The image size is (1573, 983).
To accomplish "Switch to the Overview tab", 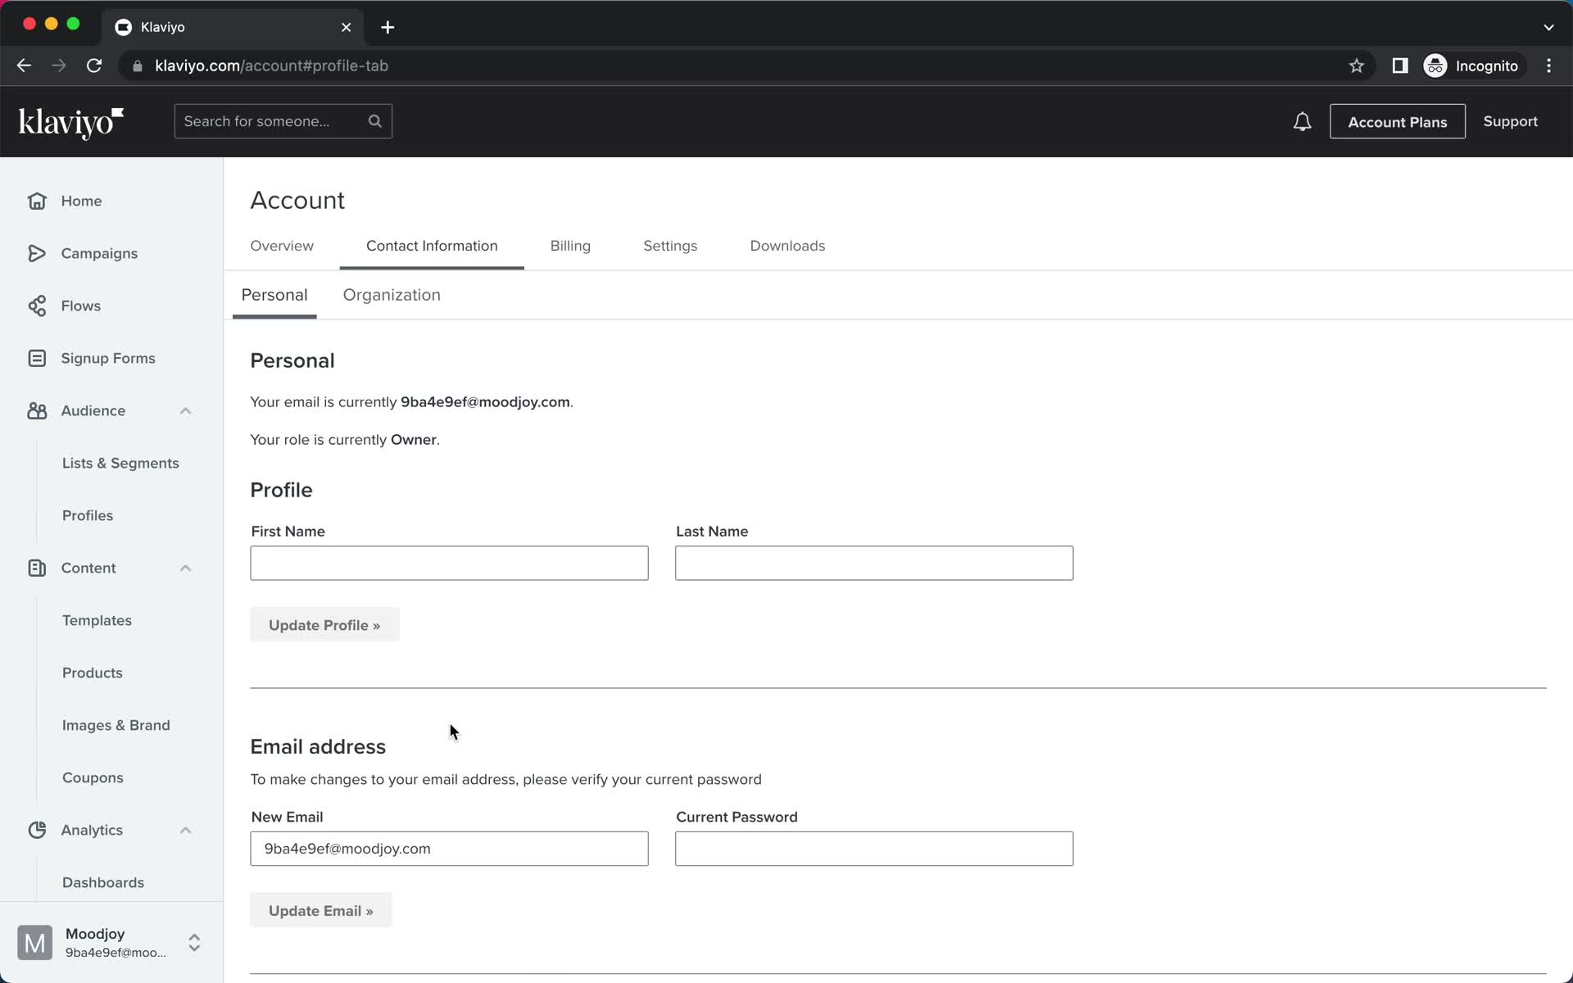I will (x=282, y=246).
